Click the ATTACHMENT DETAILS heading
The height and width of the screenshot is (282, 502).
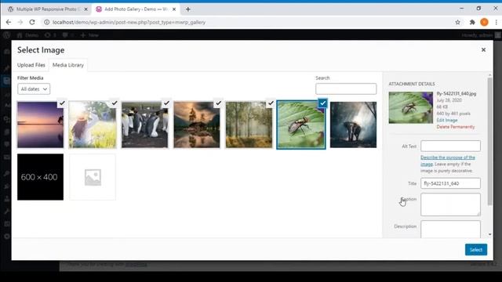(412, 84)
